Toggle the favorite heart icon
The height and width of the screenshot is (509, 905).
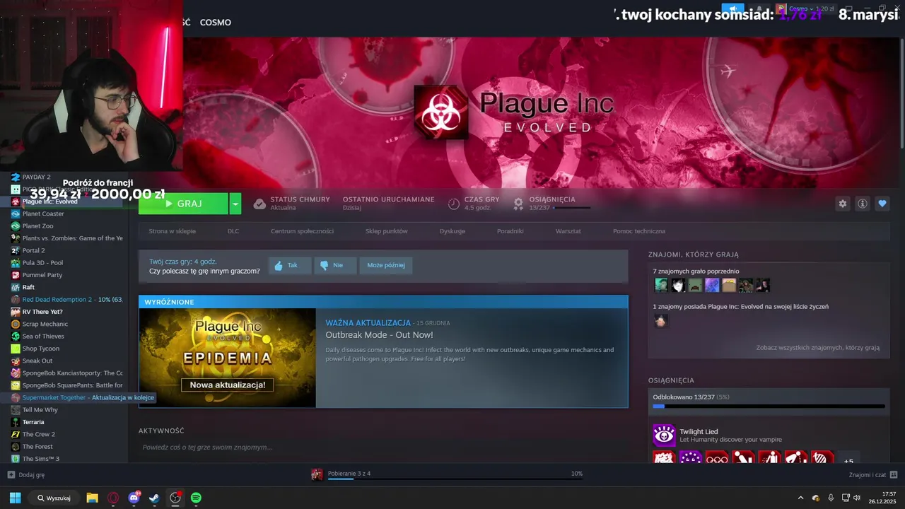tap(882, 204)
